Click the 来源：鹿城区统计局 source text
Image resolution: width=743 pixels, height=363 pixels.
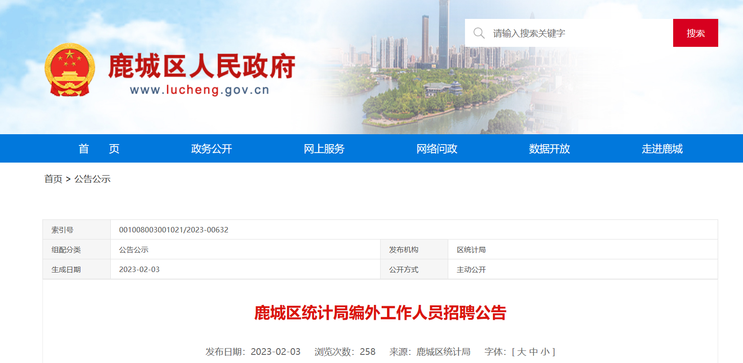click(430, 352)
